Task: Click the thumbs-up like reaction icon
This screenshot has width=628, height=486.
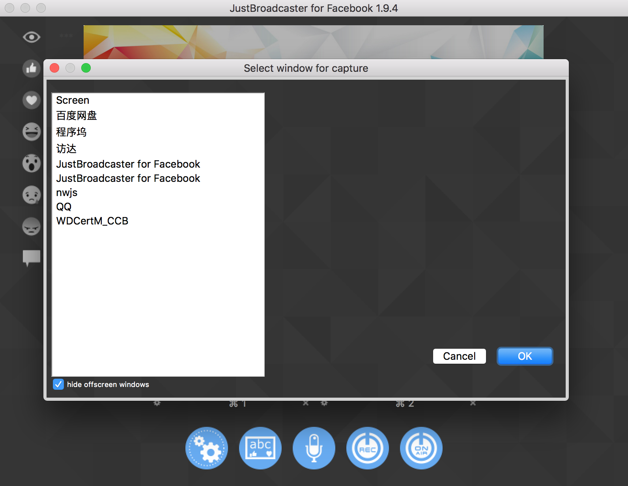Action: [x=32, y=69]
